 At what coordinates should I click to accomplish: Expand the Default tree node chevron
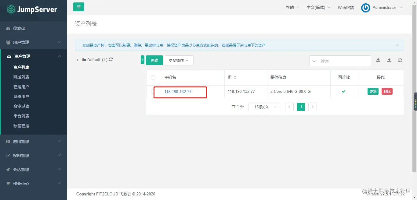tap(78, 60)
